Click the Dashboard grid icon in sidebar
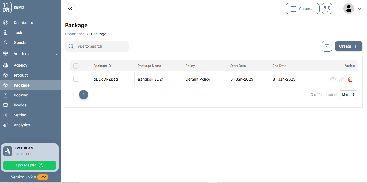Image resolution: width=367 pixels, height=183 pixels. click(5, 23)
